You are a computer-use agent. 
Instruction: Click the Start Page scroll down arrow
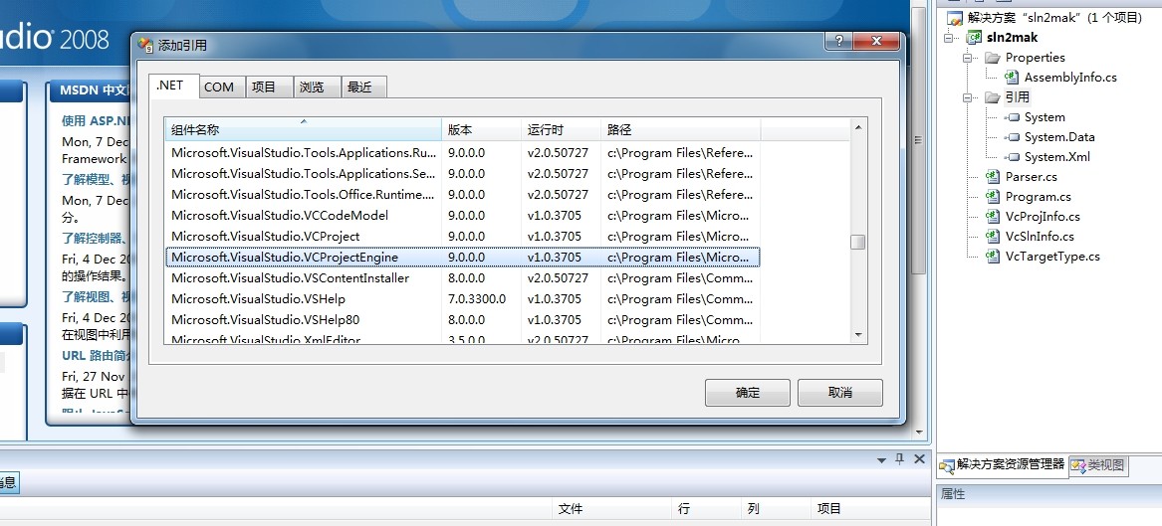[x=919, y=433]
